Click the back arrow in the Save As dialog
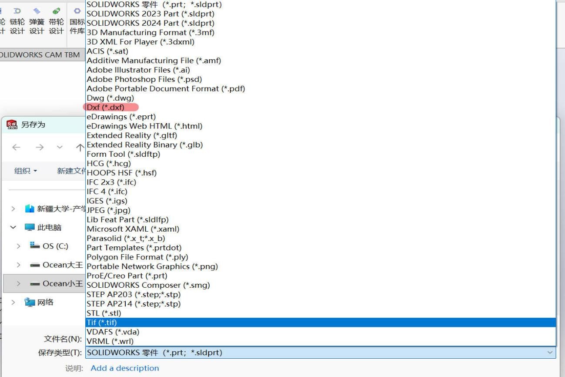 tap(17, 147)
